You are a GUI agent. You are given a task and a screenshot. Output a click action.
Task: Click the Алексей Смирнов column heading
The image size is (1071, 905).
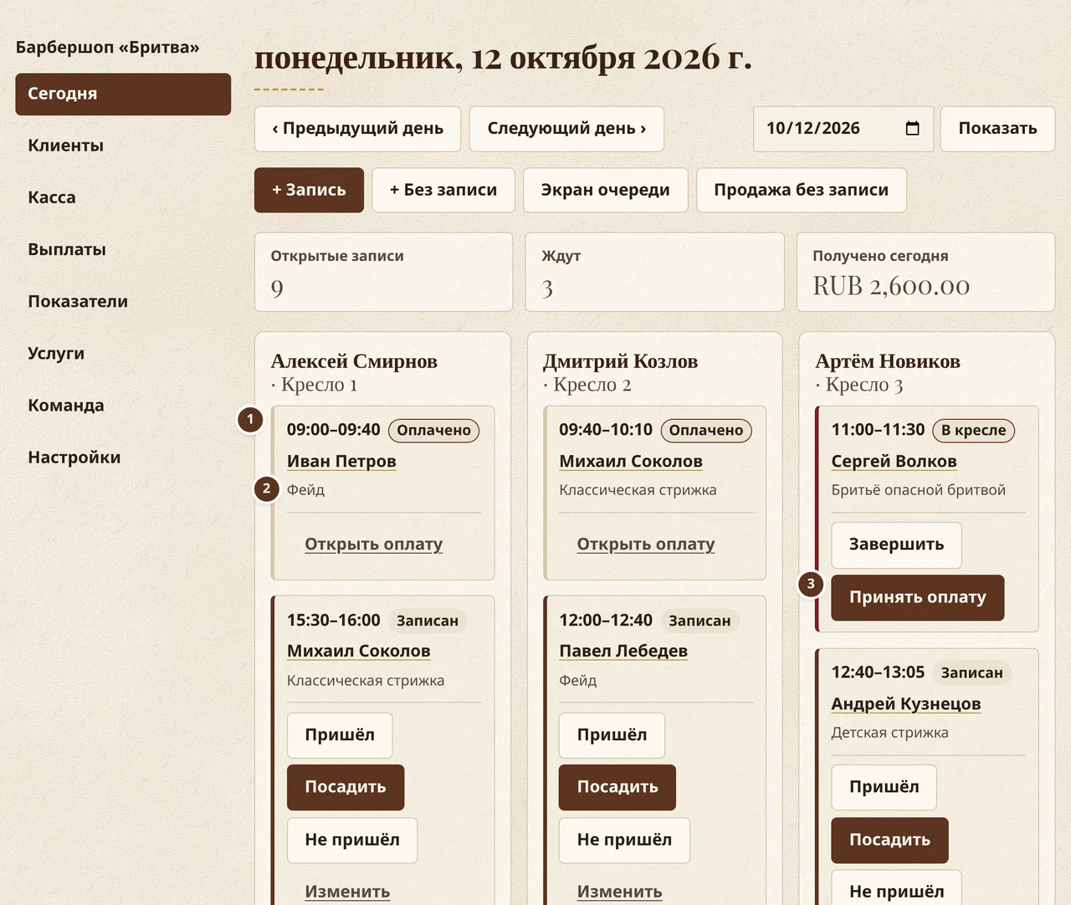pos(354,361)
